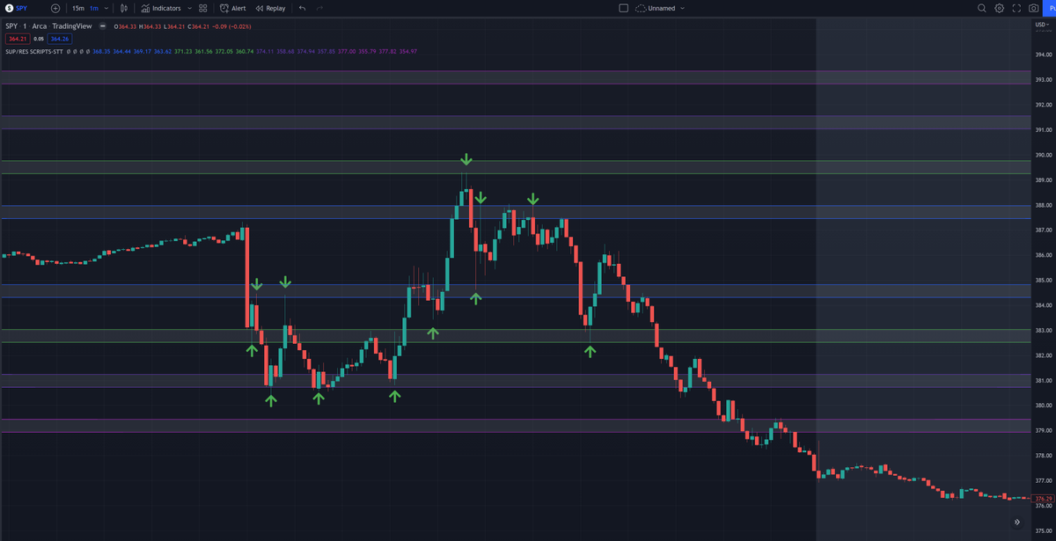Click the red 364.21 sell price button
This screenshot has width=1056, height=541.
tap(18, 39)
